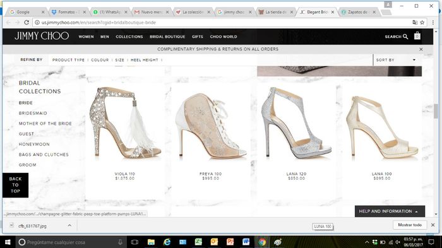Select the Bridesmaid collection link
Image resolution: width=442 pixels, height=248 pixels.
click(33, 114)
